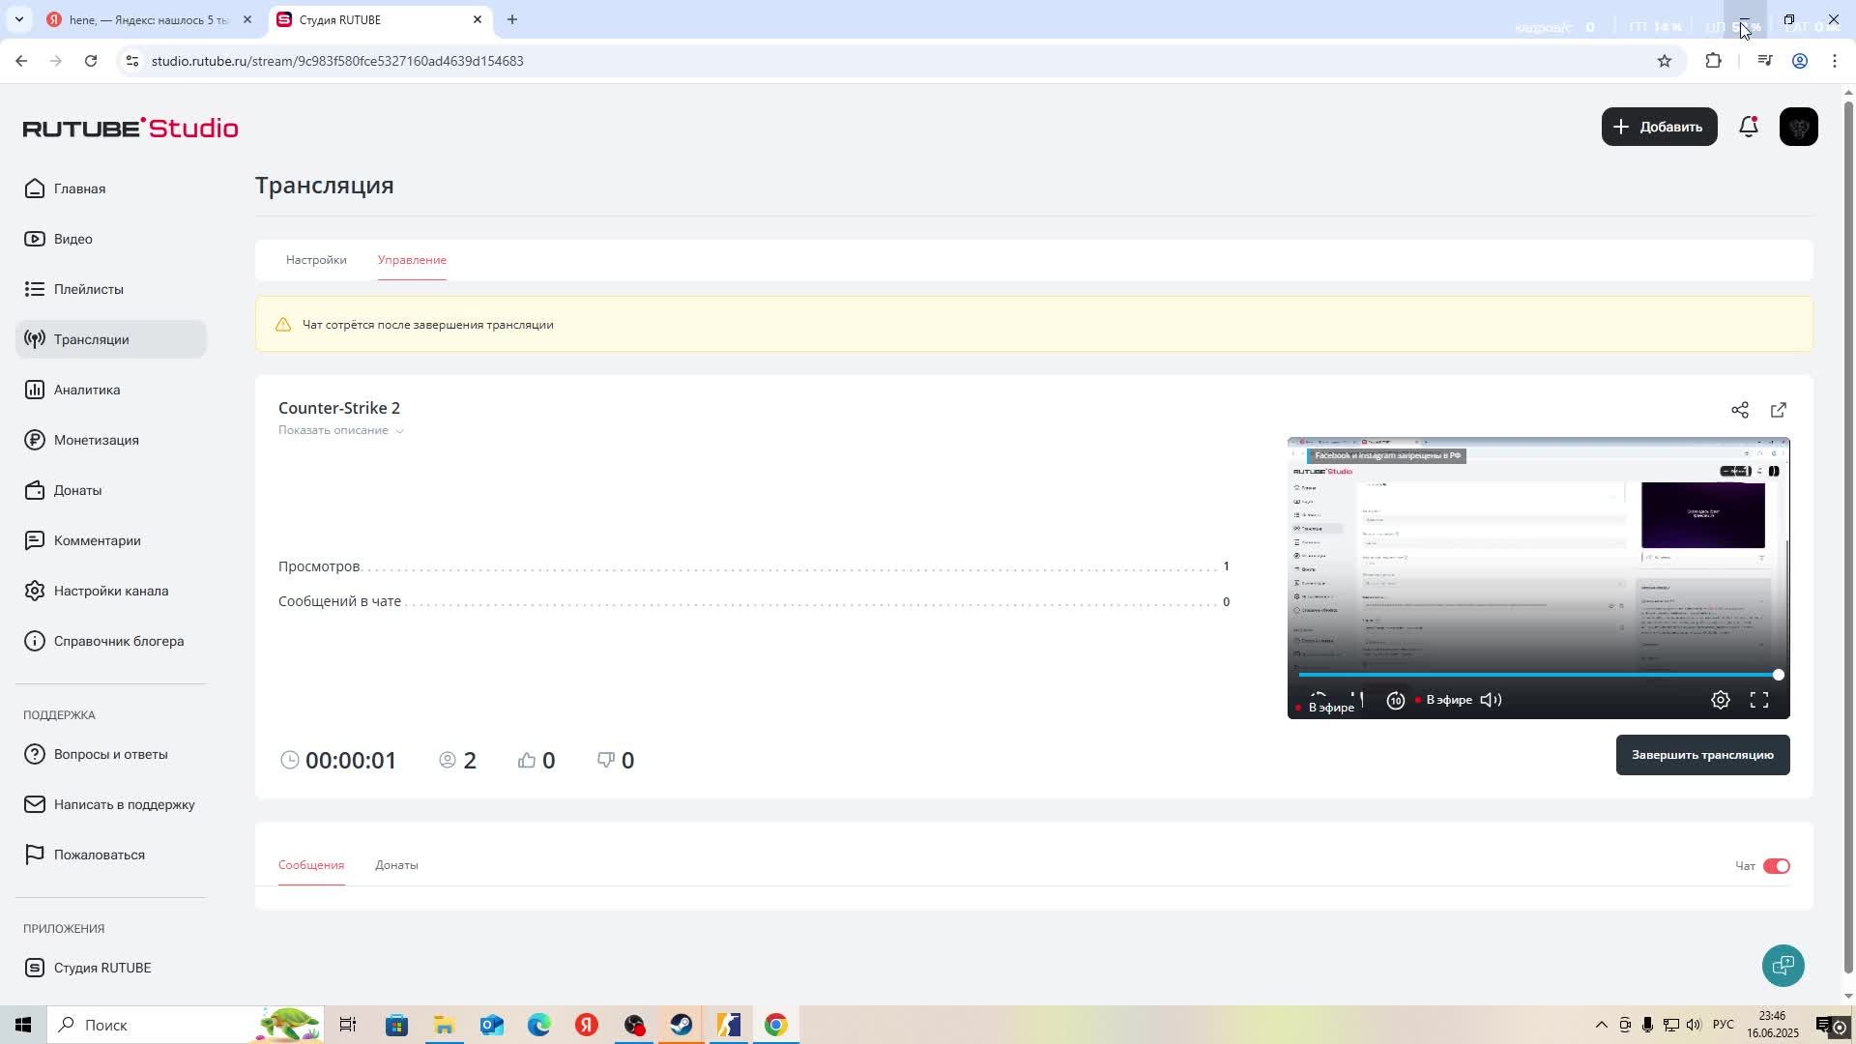The width and height of the screenshot is (1856, 1044).
Task: Open the Студия RUTUBE application link
Action: pos(88,968)
